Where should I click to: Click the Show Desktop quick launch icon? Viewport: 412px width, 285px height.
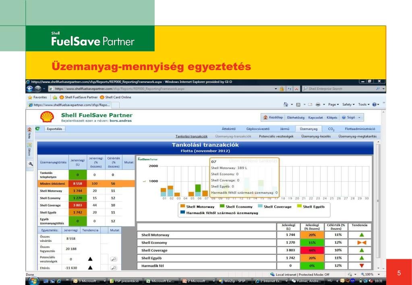pyautogui.click(x=46, y=281)
